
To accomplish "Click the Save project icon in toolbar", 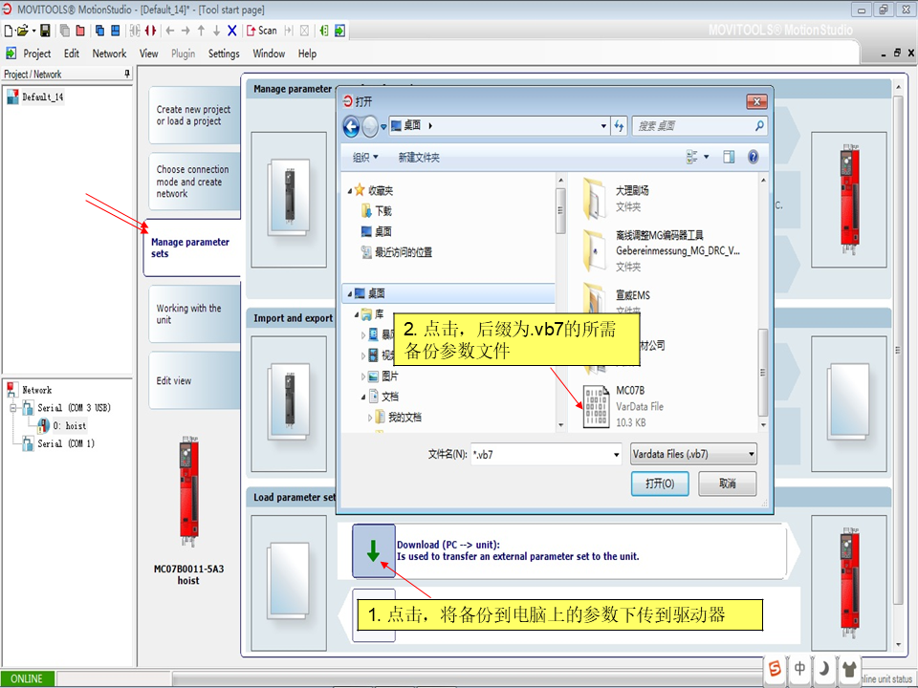I will pos(45,31).
